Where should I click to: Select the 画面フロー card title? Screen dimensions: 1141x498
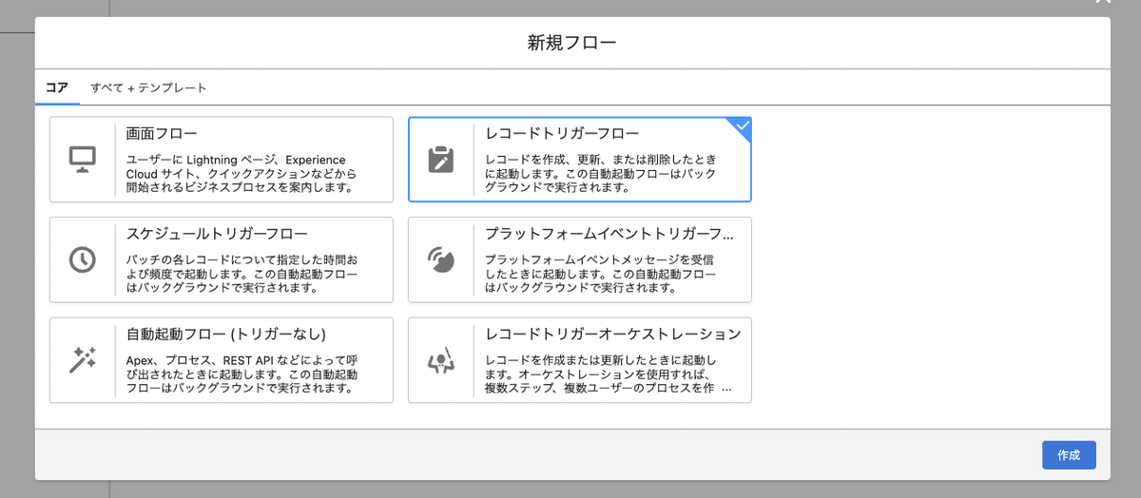tap(162, 134)
